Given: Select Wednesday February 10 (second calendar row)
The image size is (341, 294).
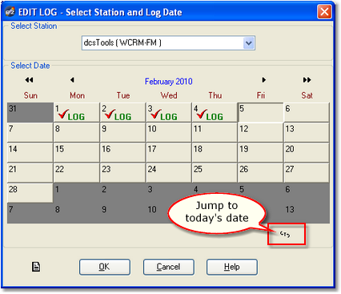Looking at the screenshot, I should click(169, 132).
